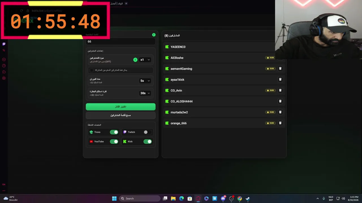Open Discord from the taskbar

coord(223,198)
